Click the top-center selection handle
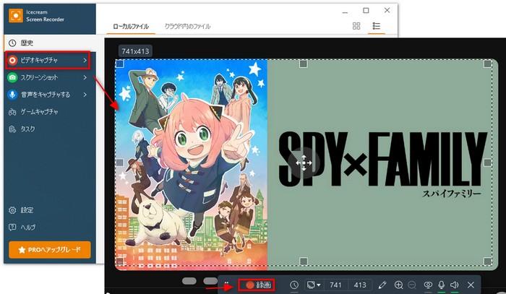Screen dimensions: 506x294 (304, 64)
